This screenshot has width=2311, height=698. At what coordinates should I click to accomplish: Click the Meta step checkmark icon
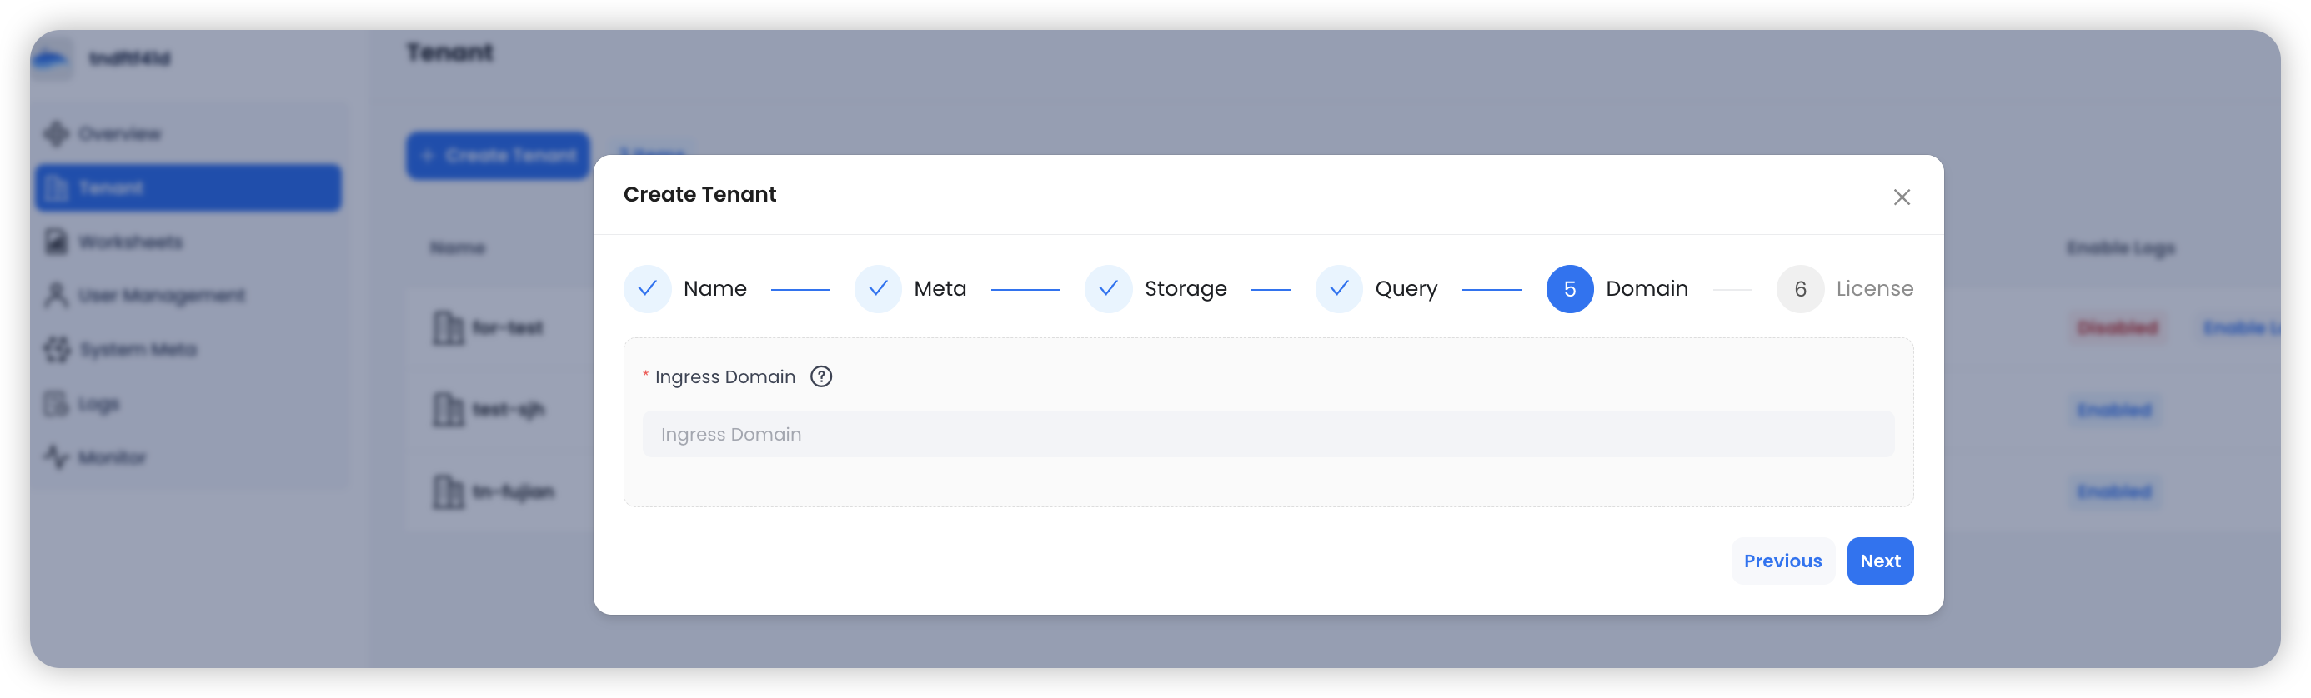click(x=877, y=288)
